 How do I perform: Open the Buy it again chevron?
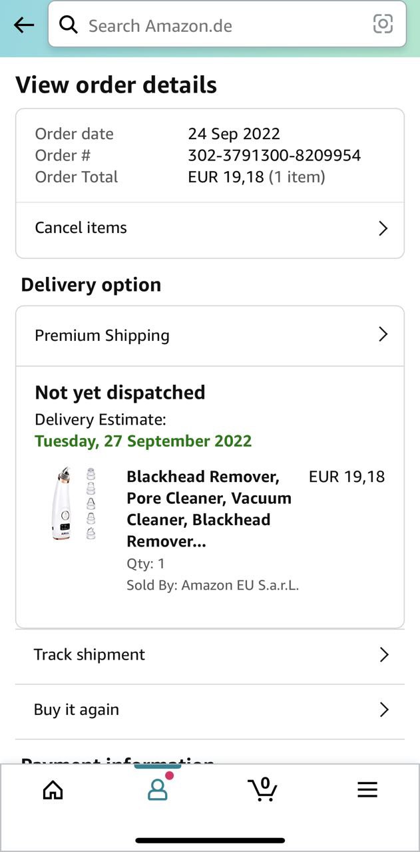point(383,710)
